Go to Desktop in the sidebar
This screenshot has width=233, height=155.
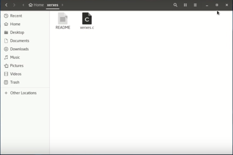tap(17, 32)
